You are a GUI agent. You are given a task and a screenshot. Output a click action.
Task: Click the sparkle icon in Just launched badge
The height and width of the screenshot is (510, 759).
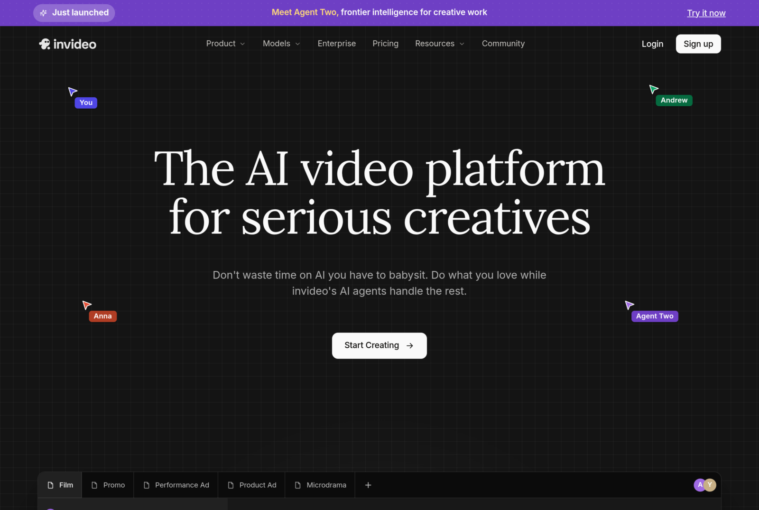43,13
